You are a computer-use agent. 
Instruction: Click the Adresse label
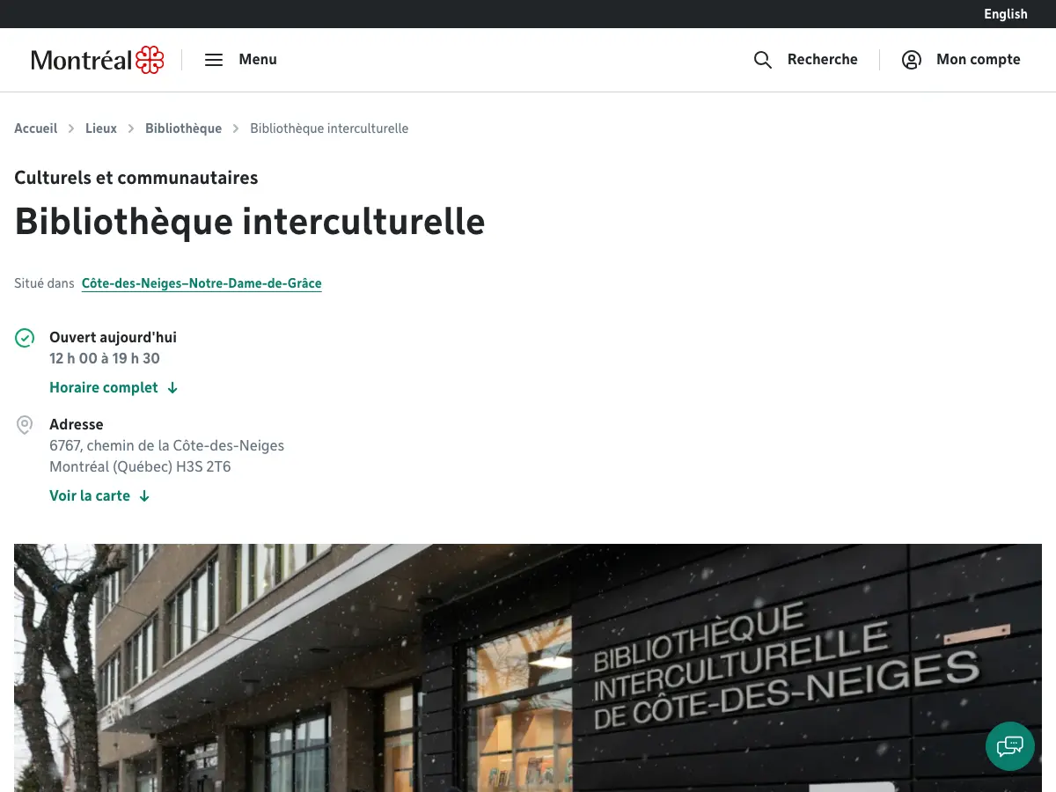pos(77,424)
